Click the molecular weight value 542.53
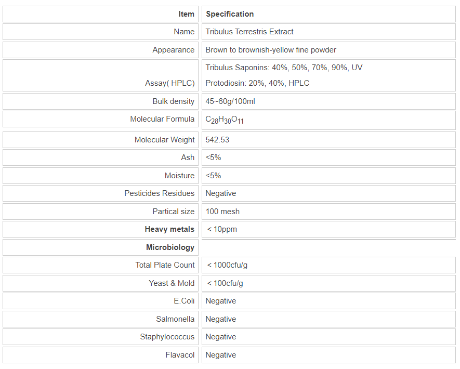Image resolution: width=460 pixels, height=369 pixels. (x=217, y=140)
